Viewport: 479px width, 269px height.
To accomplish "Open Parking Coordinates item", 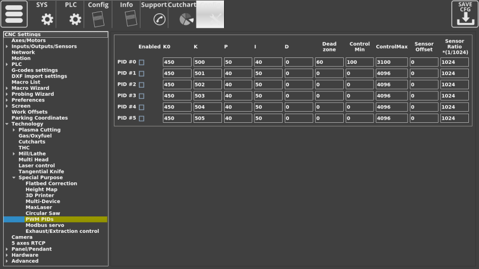I will tap(40, 118).
